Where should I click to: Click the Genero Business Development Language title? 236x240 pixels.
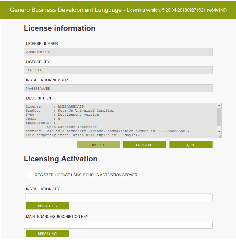[65, 10]
